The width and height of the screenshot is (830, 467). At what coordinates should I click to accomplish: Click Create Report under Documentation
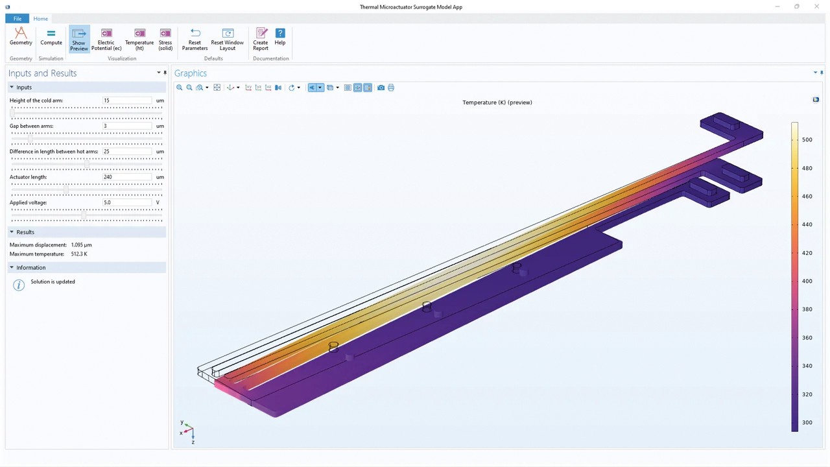260,39
